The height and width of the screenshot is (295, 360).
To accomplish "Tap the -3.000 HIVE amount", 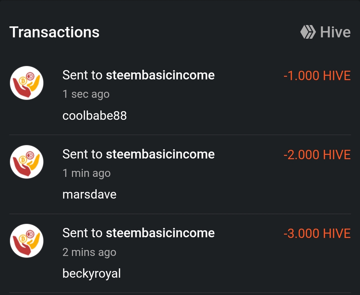I will click(x=317, y=234).
